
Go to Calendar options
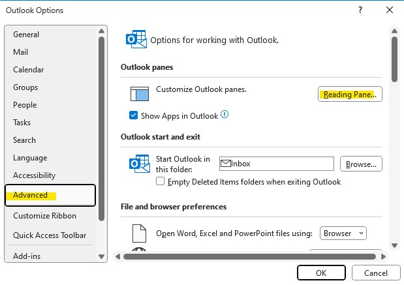pyautogui.click(x=28, y=70)
